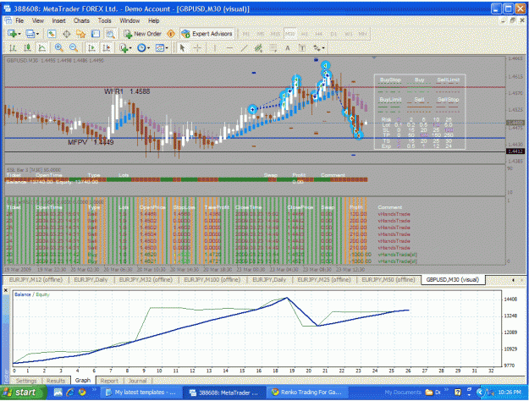Toggle Expert Advisors on or off
Screen dimensions: 529x401
207,34
